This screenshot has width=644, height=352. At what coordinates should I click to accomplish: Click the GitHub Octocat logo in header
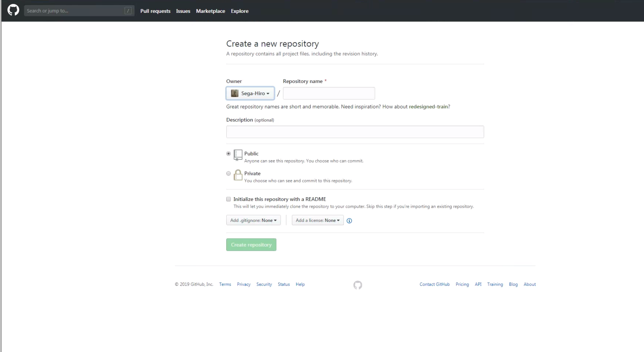(x=13, y=11)
